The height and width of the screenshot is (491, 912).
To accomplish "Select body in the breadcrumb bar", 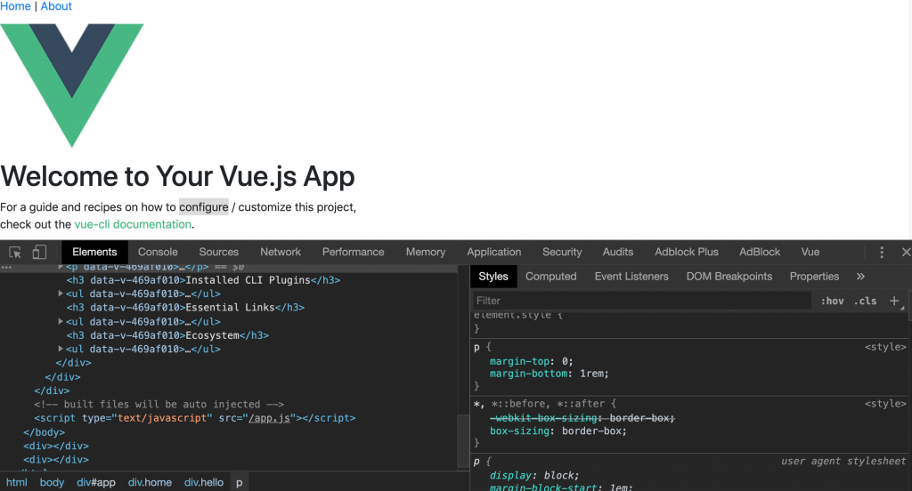I will 52,482.
